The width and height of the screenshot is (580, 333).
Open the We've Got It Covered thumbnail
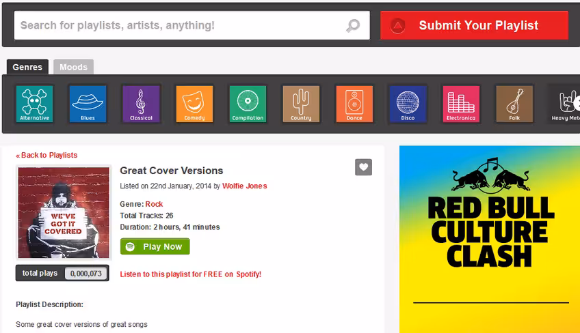pos(64,213)
